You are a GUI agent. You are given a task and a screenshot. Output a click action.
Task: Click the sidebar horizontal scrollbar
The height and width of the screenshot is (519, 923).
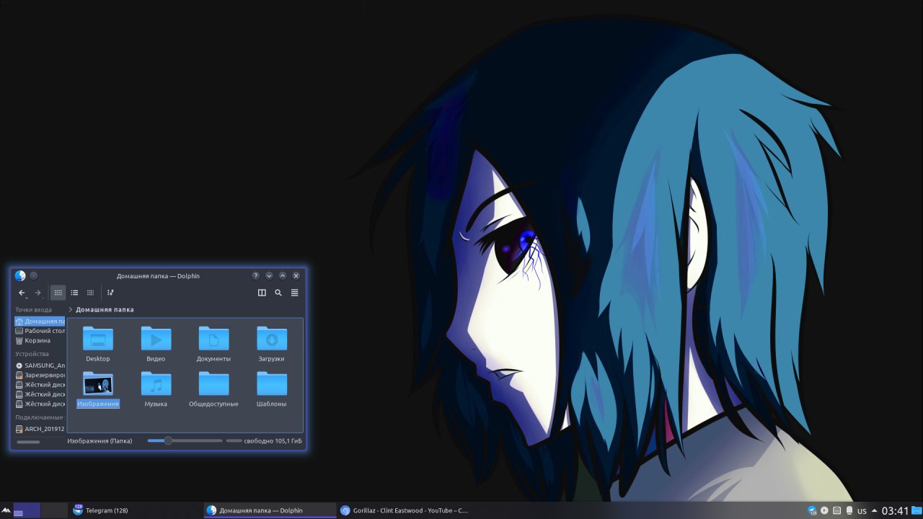click(x=28, y=442)
